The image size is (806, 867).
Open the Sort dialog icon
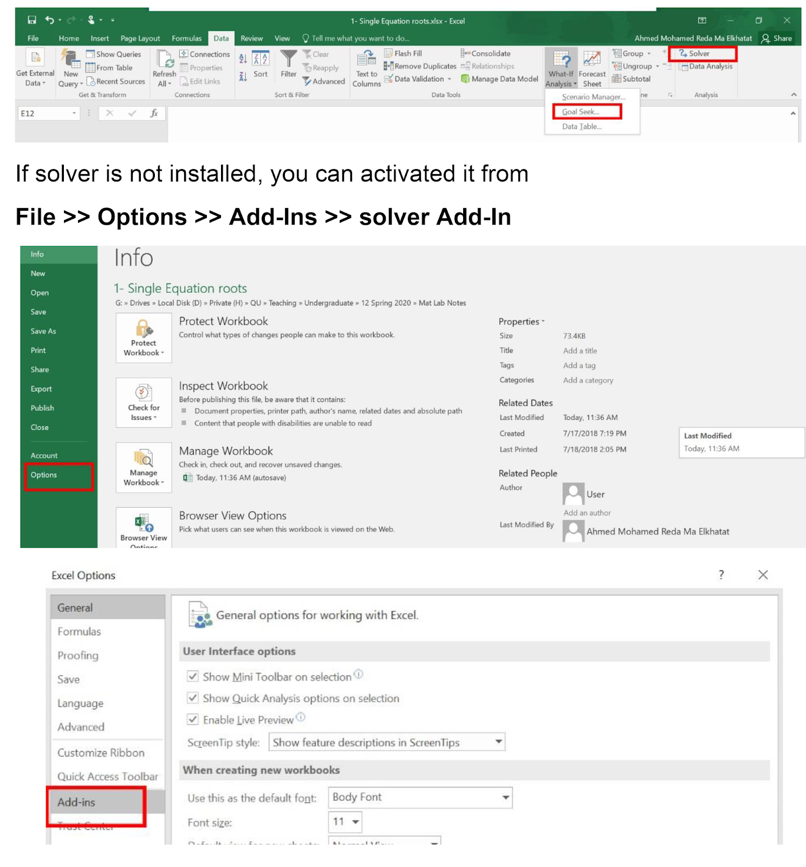[x=261, y=59]
